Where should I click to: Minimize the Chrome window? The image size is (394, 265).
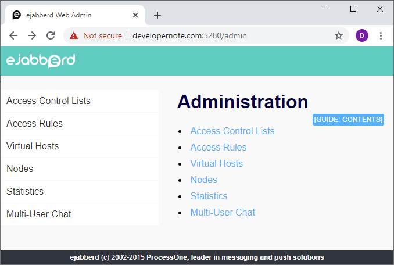click(x=327, y=9)
